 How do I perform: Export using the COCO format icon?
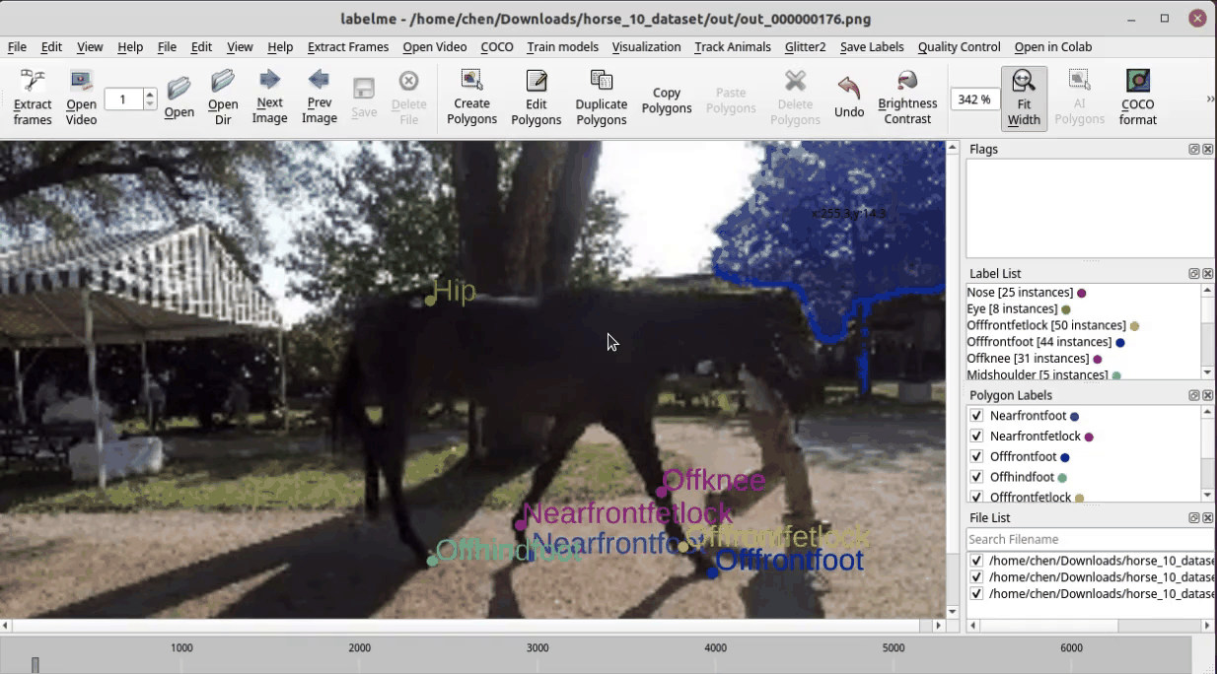click(x=1137, y=98)
